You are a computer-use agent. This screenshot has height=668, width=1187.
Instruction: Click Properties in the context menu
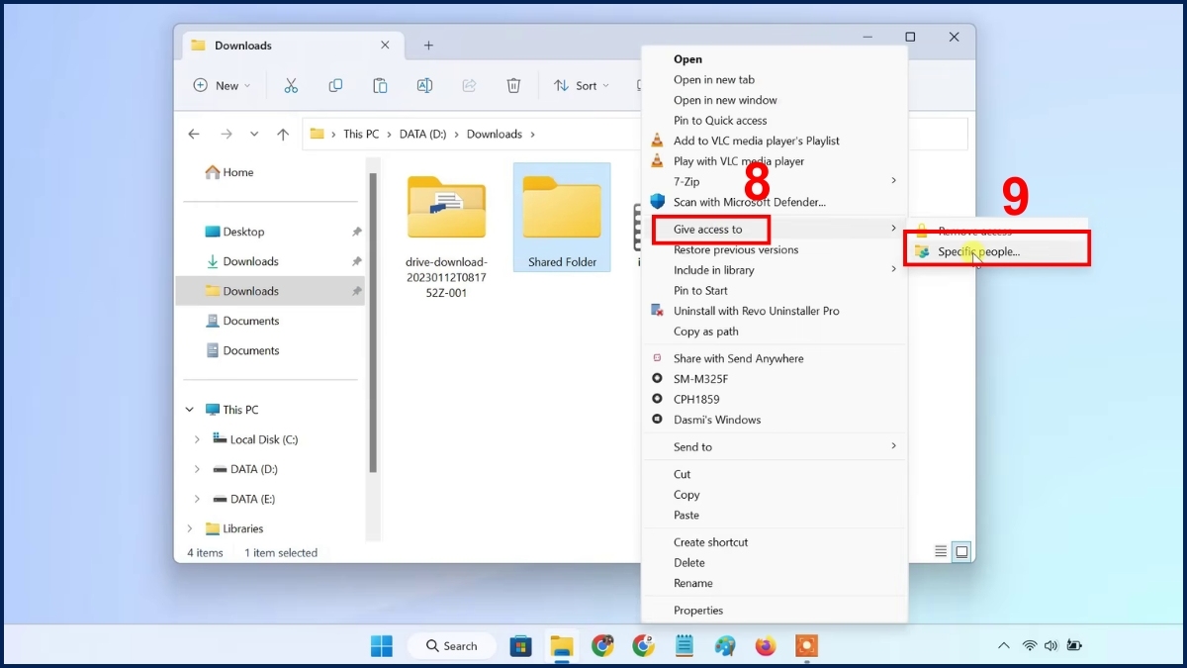click(698, 611)
